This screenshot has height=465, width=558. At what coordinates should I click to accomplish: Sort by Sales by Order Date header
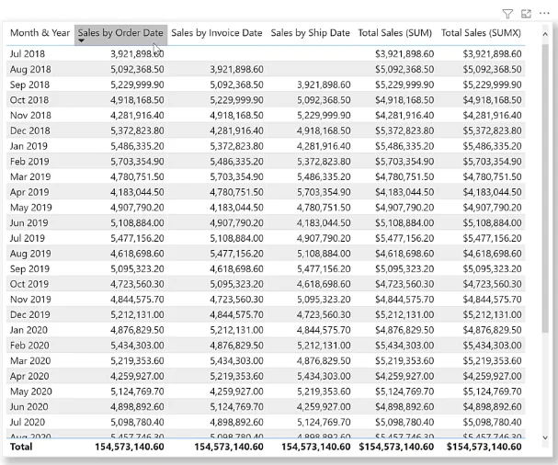(120, 33)
